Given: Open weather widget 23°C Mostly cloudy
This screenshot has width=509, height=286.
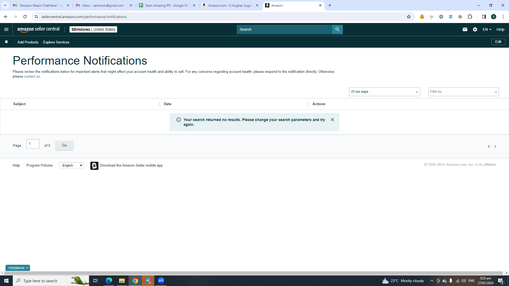Looking at the screenshot, I should click(403, 281).
